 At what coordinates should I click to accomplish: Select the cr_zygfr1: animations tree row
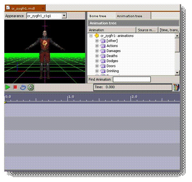pyautogui.click(x=117, y=36)
